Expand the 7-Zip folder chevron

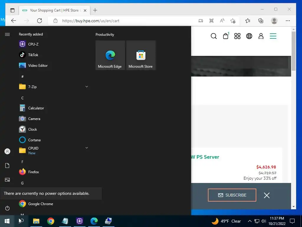[87, 87]
